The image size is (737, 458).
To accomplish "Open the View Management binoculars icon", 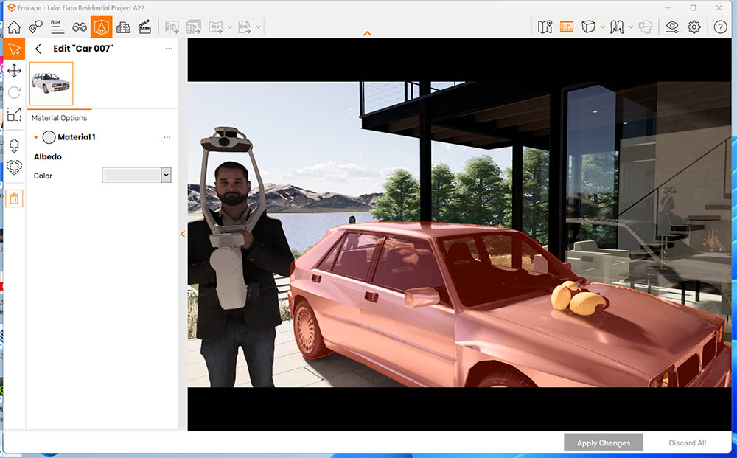I will coord(80,27).
